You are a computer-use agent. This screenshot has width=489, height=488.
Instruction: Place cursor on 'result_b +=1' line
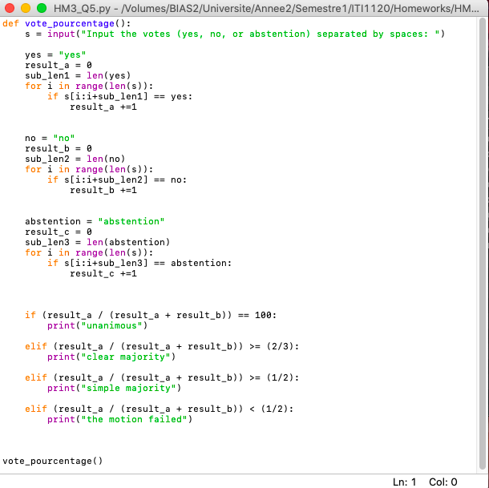click(x=103, y=190)
